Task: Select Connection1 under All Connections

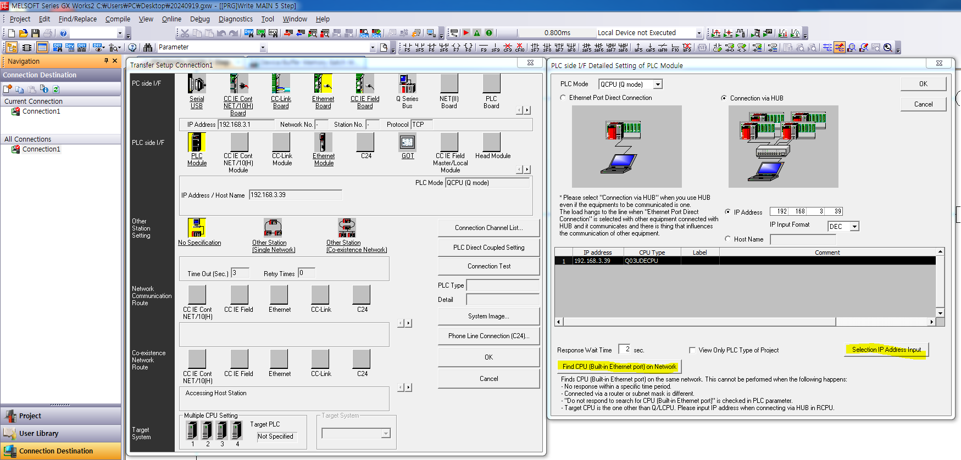Action: tap(41, 149)
